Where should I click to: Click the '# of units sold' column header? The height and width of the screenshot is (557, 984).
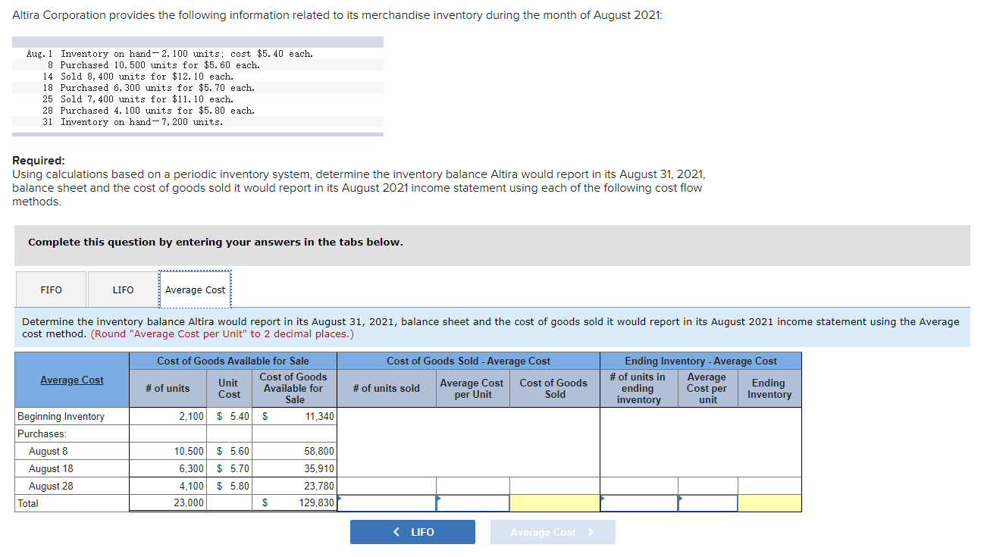pyautogui.click(x=387, y=389)
